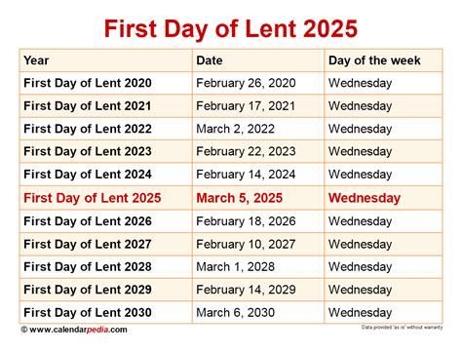Select the 'Year' column header
Viewport: 462px width, 353px height.
coord(36,60)
